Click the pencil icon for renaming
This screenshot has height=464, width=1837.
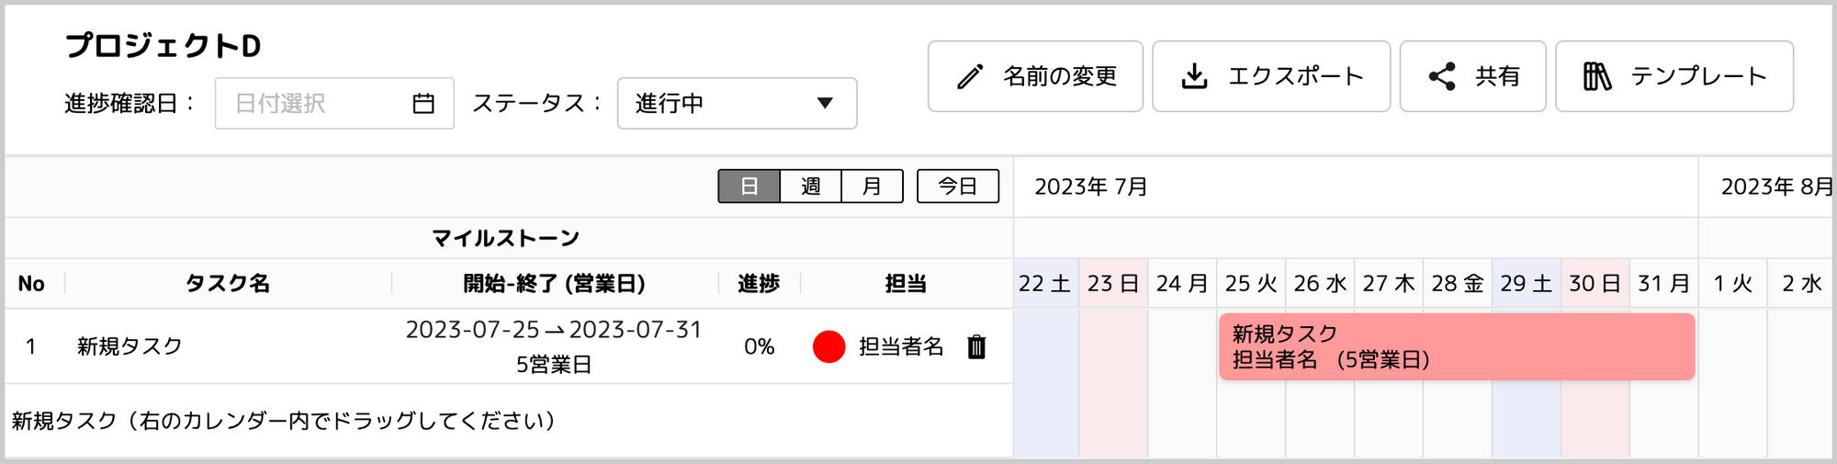[970, 76]
